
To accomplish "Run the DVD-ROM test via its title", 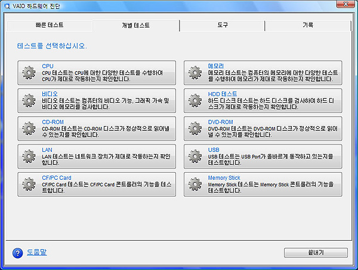I will point(220,122).
